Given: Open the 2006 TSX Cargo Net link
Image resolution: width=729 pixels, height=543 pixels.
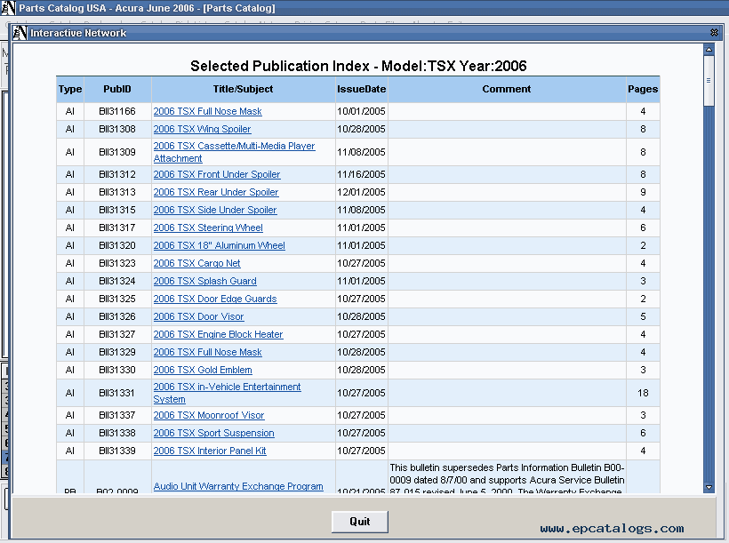Looking at the screenshot, I should [x=196, y=263].
